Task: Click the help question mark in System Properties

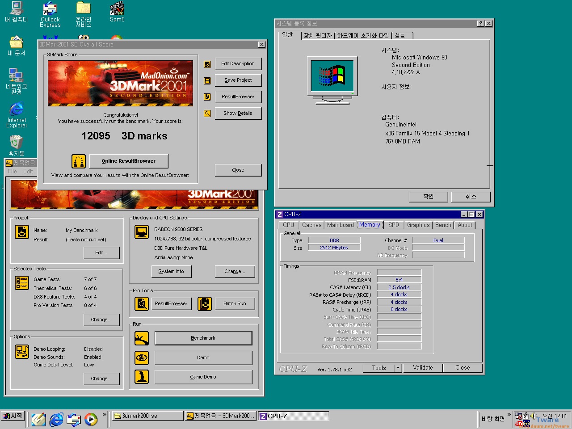Action: pos(480,24)
